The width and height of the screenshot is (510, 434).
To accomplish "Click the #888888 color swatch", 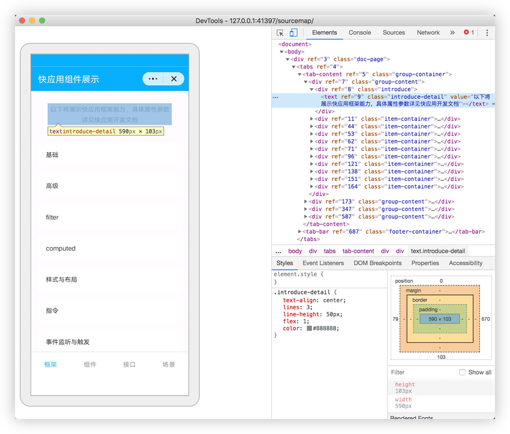I will pyautogui.click(x=310, y=328).
